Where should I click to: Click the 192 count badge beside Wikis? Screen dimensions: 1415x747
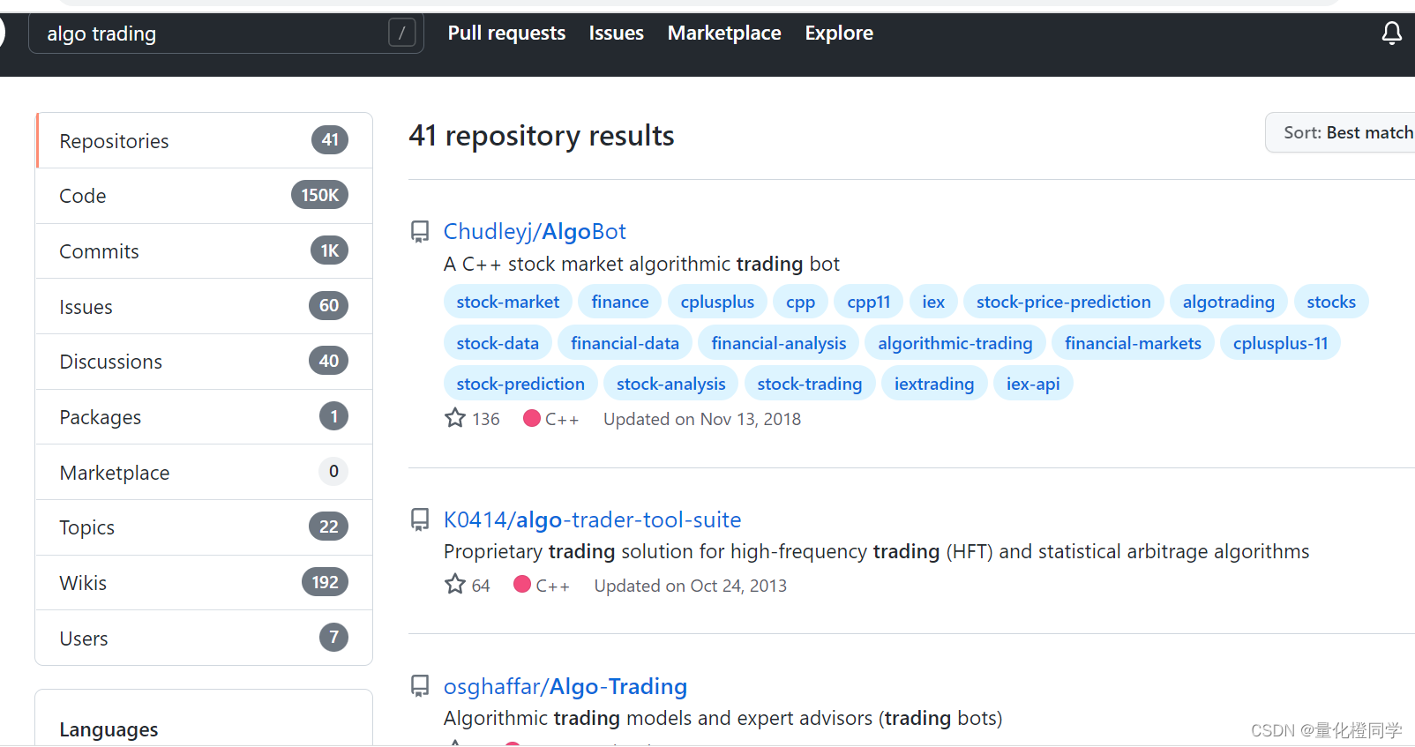pyautogui.click(x=325, y=582)
